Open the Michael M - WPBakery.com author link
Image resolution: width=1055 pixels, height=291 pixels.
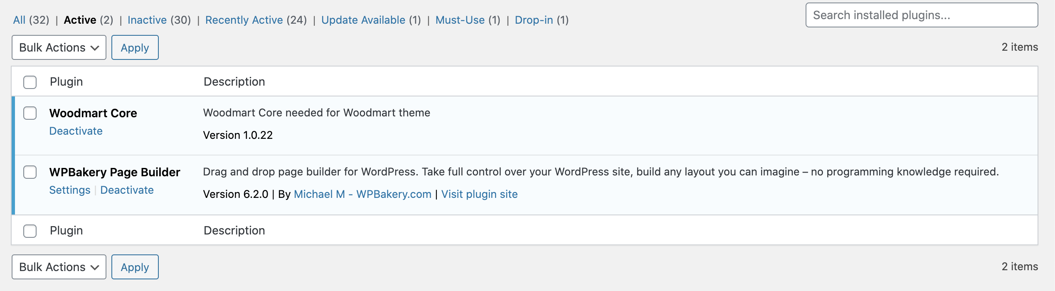[362, 194]
